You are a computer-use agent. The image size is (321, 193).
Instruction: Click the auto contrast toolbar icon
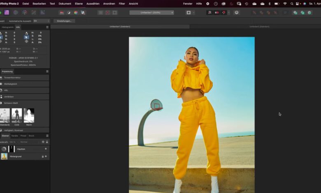click(69, 13)
